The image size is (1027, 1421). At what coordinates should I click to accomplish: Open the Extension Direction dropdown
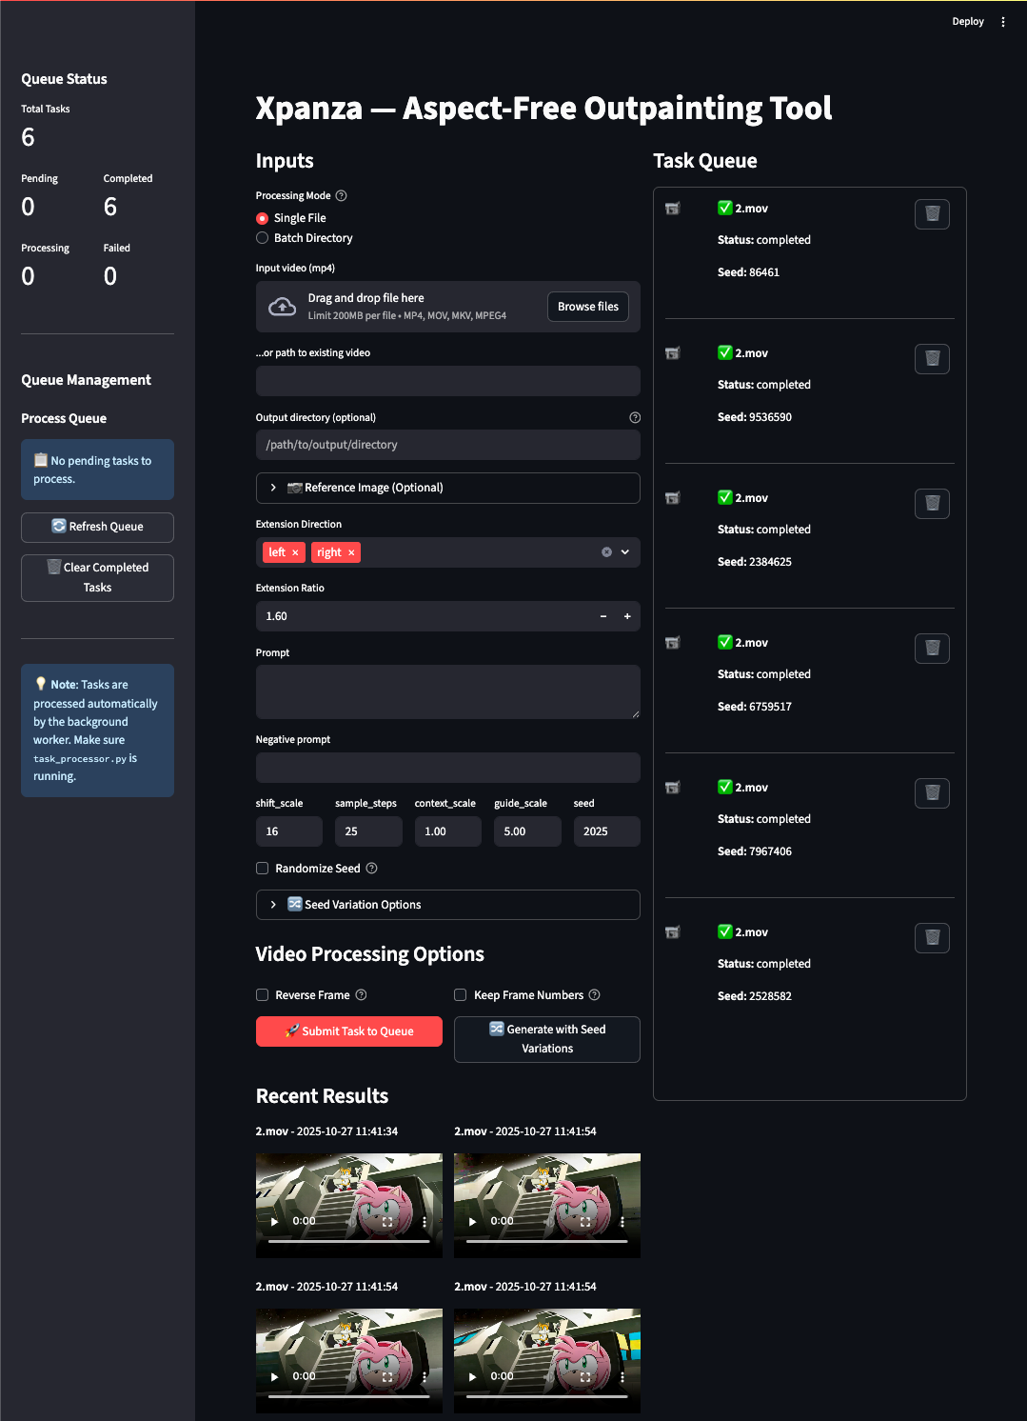click(x=625, y=552)
